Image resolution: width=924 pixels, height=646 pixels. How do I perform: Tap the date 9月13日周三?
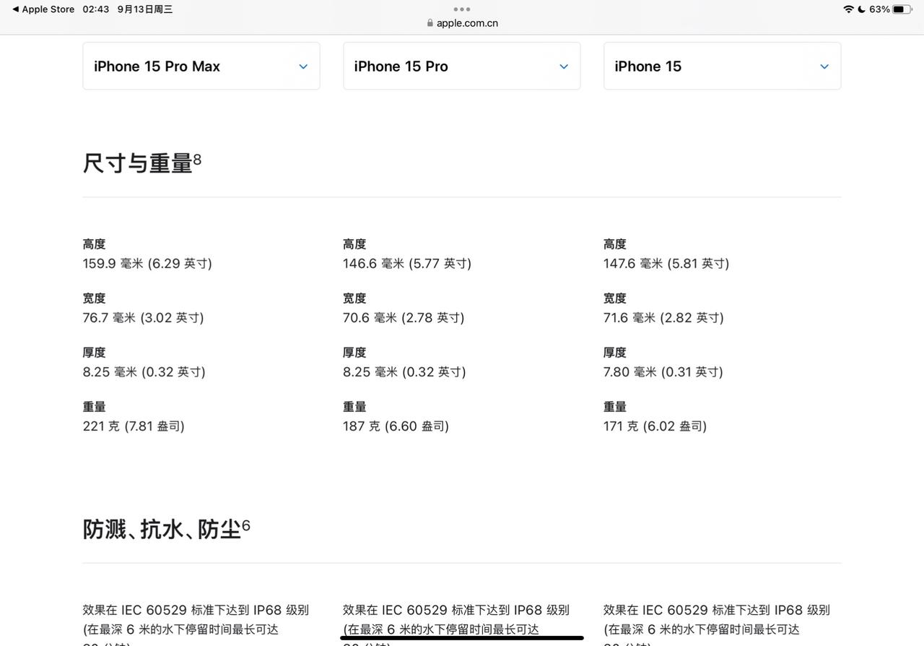click(x=145, y=9)
